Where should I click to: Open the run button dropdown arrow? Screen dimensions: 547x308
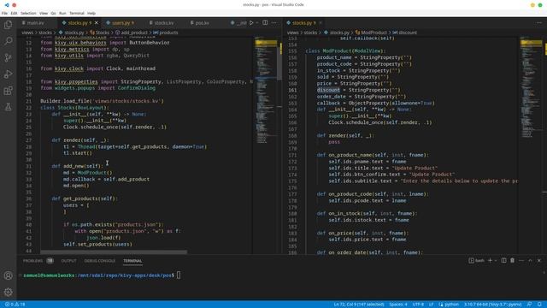click(x=257, y=23)
